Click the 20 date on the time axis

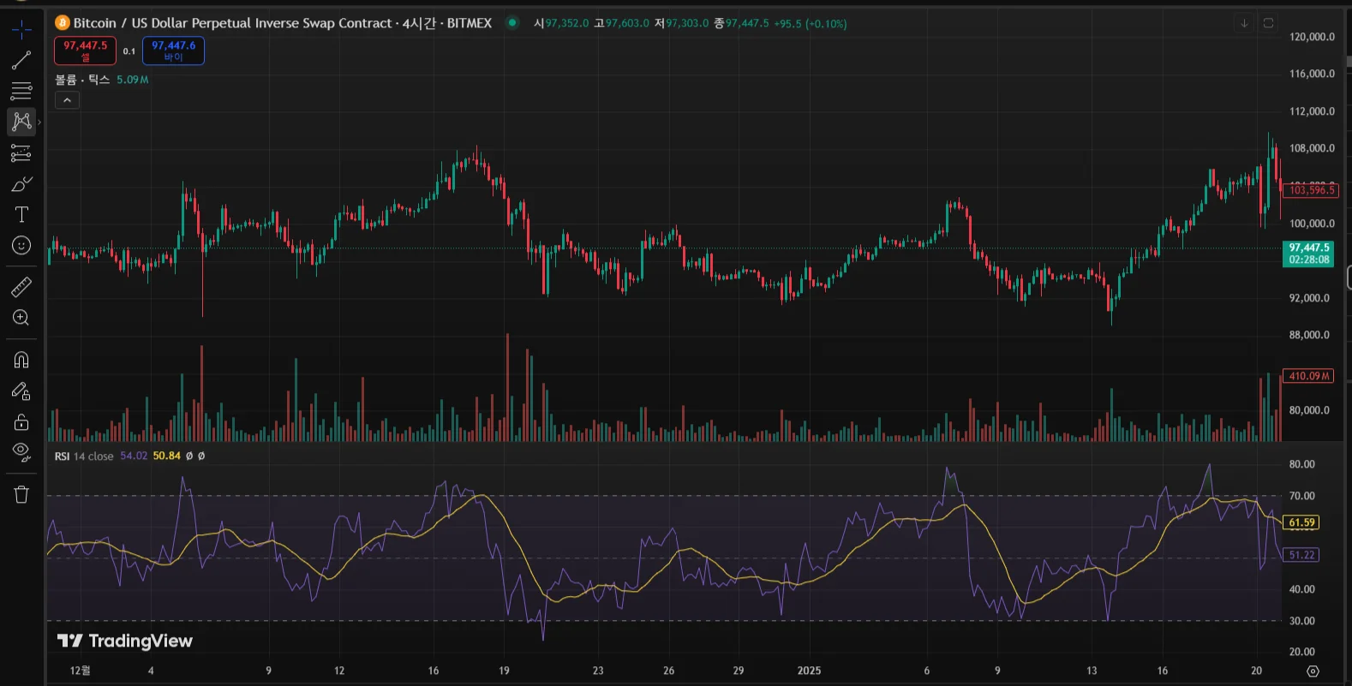1256,671
